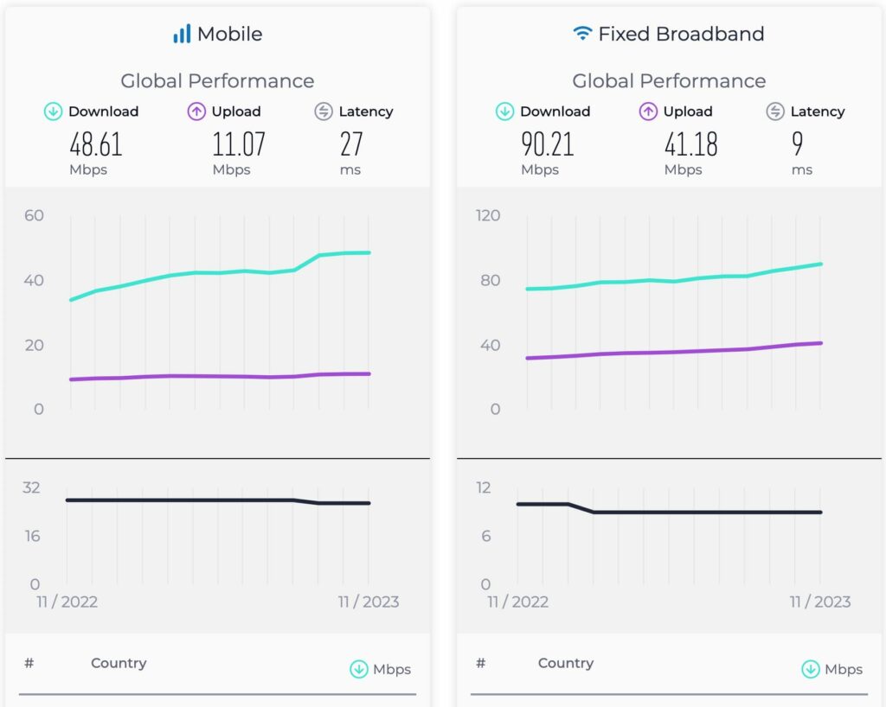Click the Latency icon under Fixed Broadband

click(777, 111)
